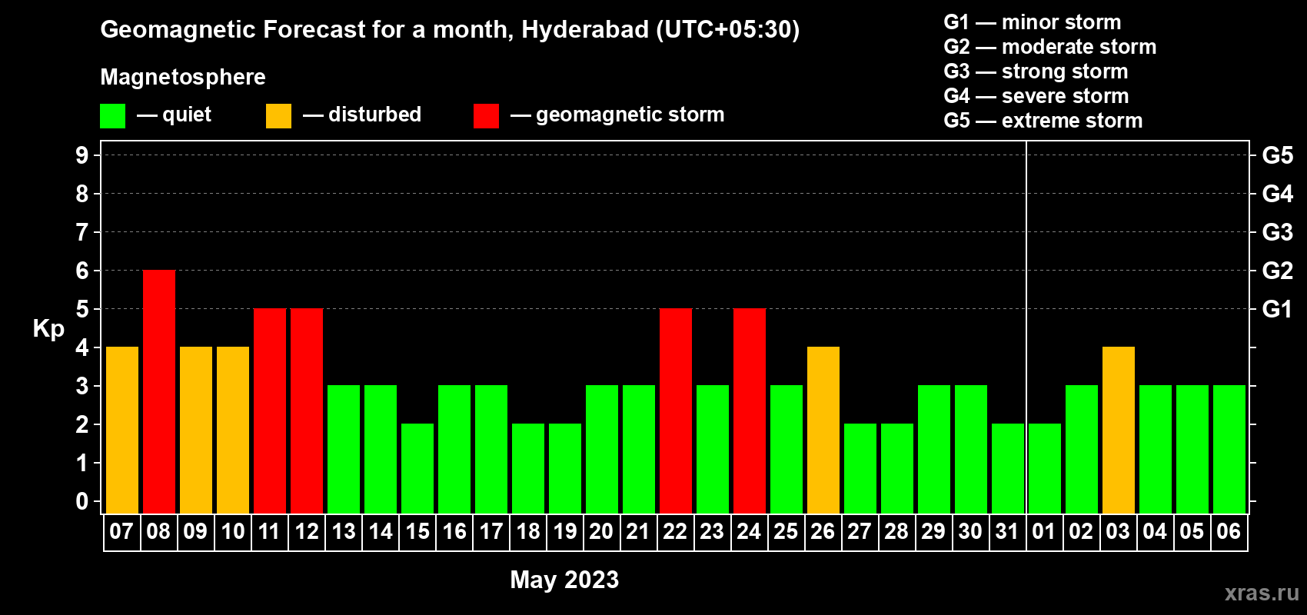Click the Magnetosphere heading

click(183, 77)
